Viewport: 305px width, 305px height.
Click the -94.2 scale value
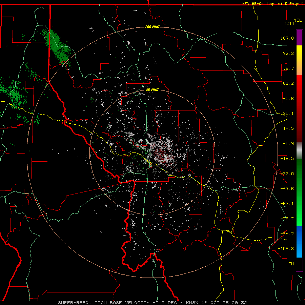click(287, 234)
